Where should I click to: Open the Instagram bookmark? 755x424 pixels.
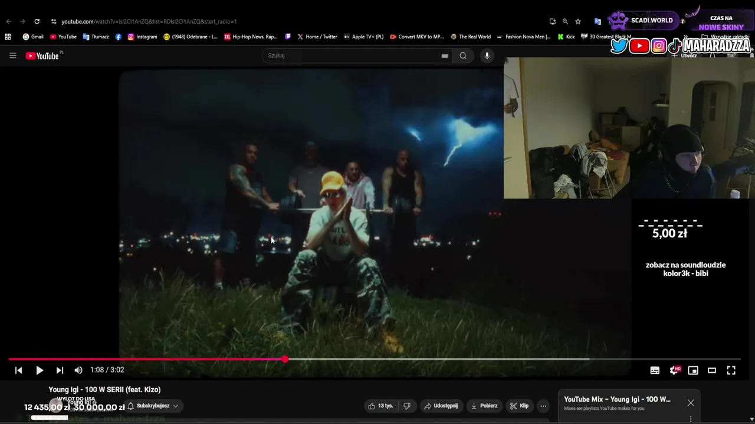(142, 37)
